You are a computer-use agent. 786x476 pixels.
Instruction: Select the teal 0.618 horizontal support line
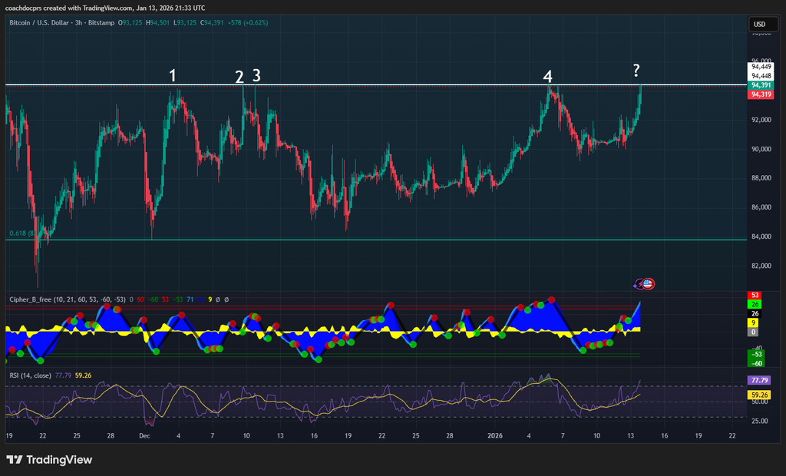(x=384, y=240)
